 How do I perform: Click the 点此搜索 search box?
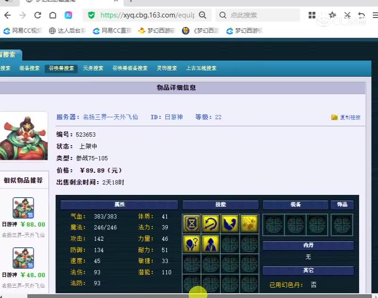258,15
